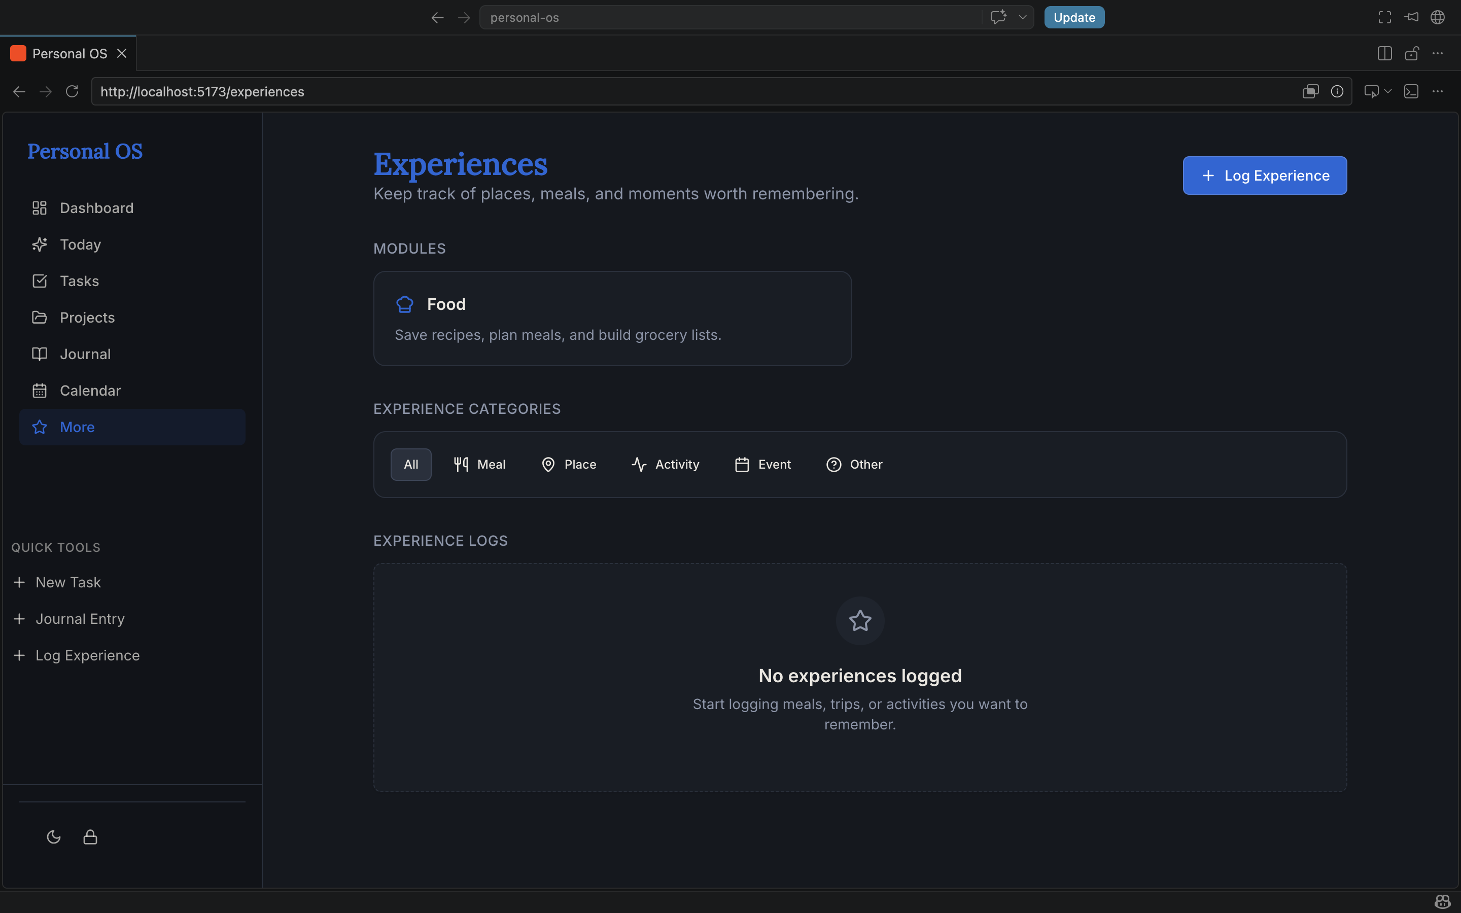The width and height of the screenshot is (1461, 913).
Task: Click the lock icon in sidebar footer
Action: 90,837
